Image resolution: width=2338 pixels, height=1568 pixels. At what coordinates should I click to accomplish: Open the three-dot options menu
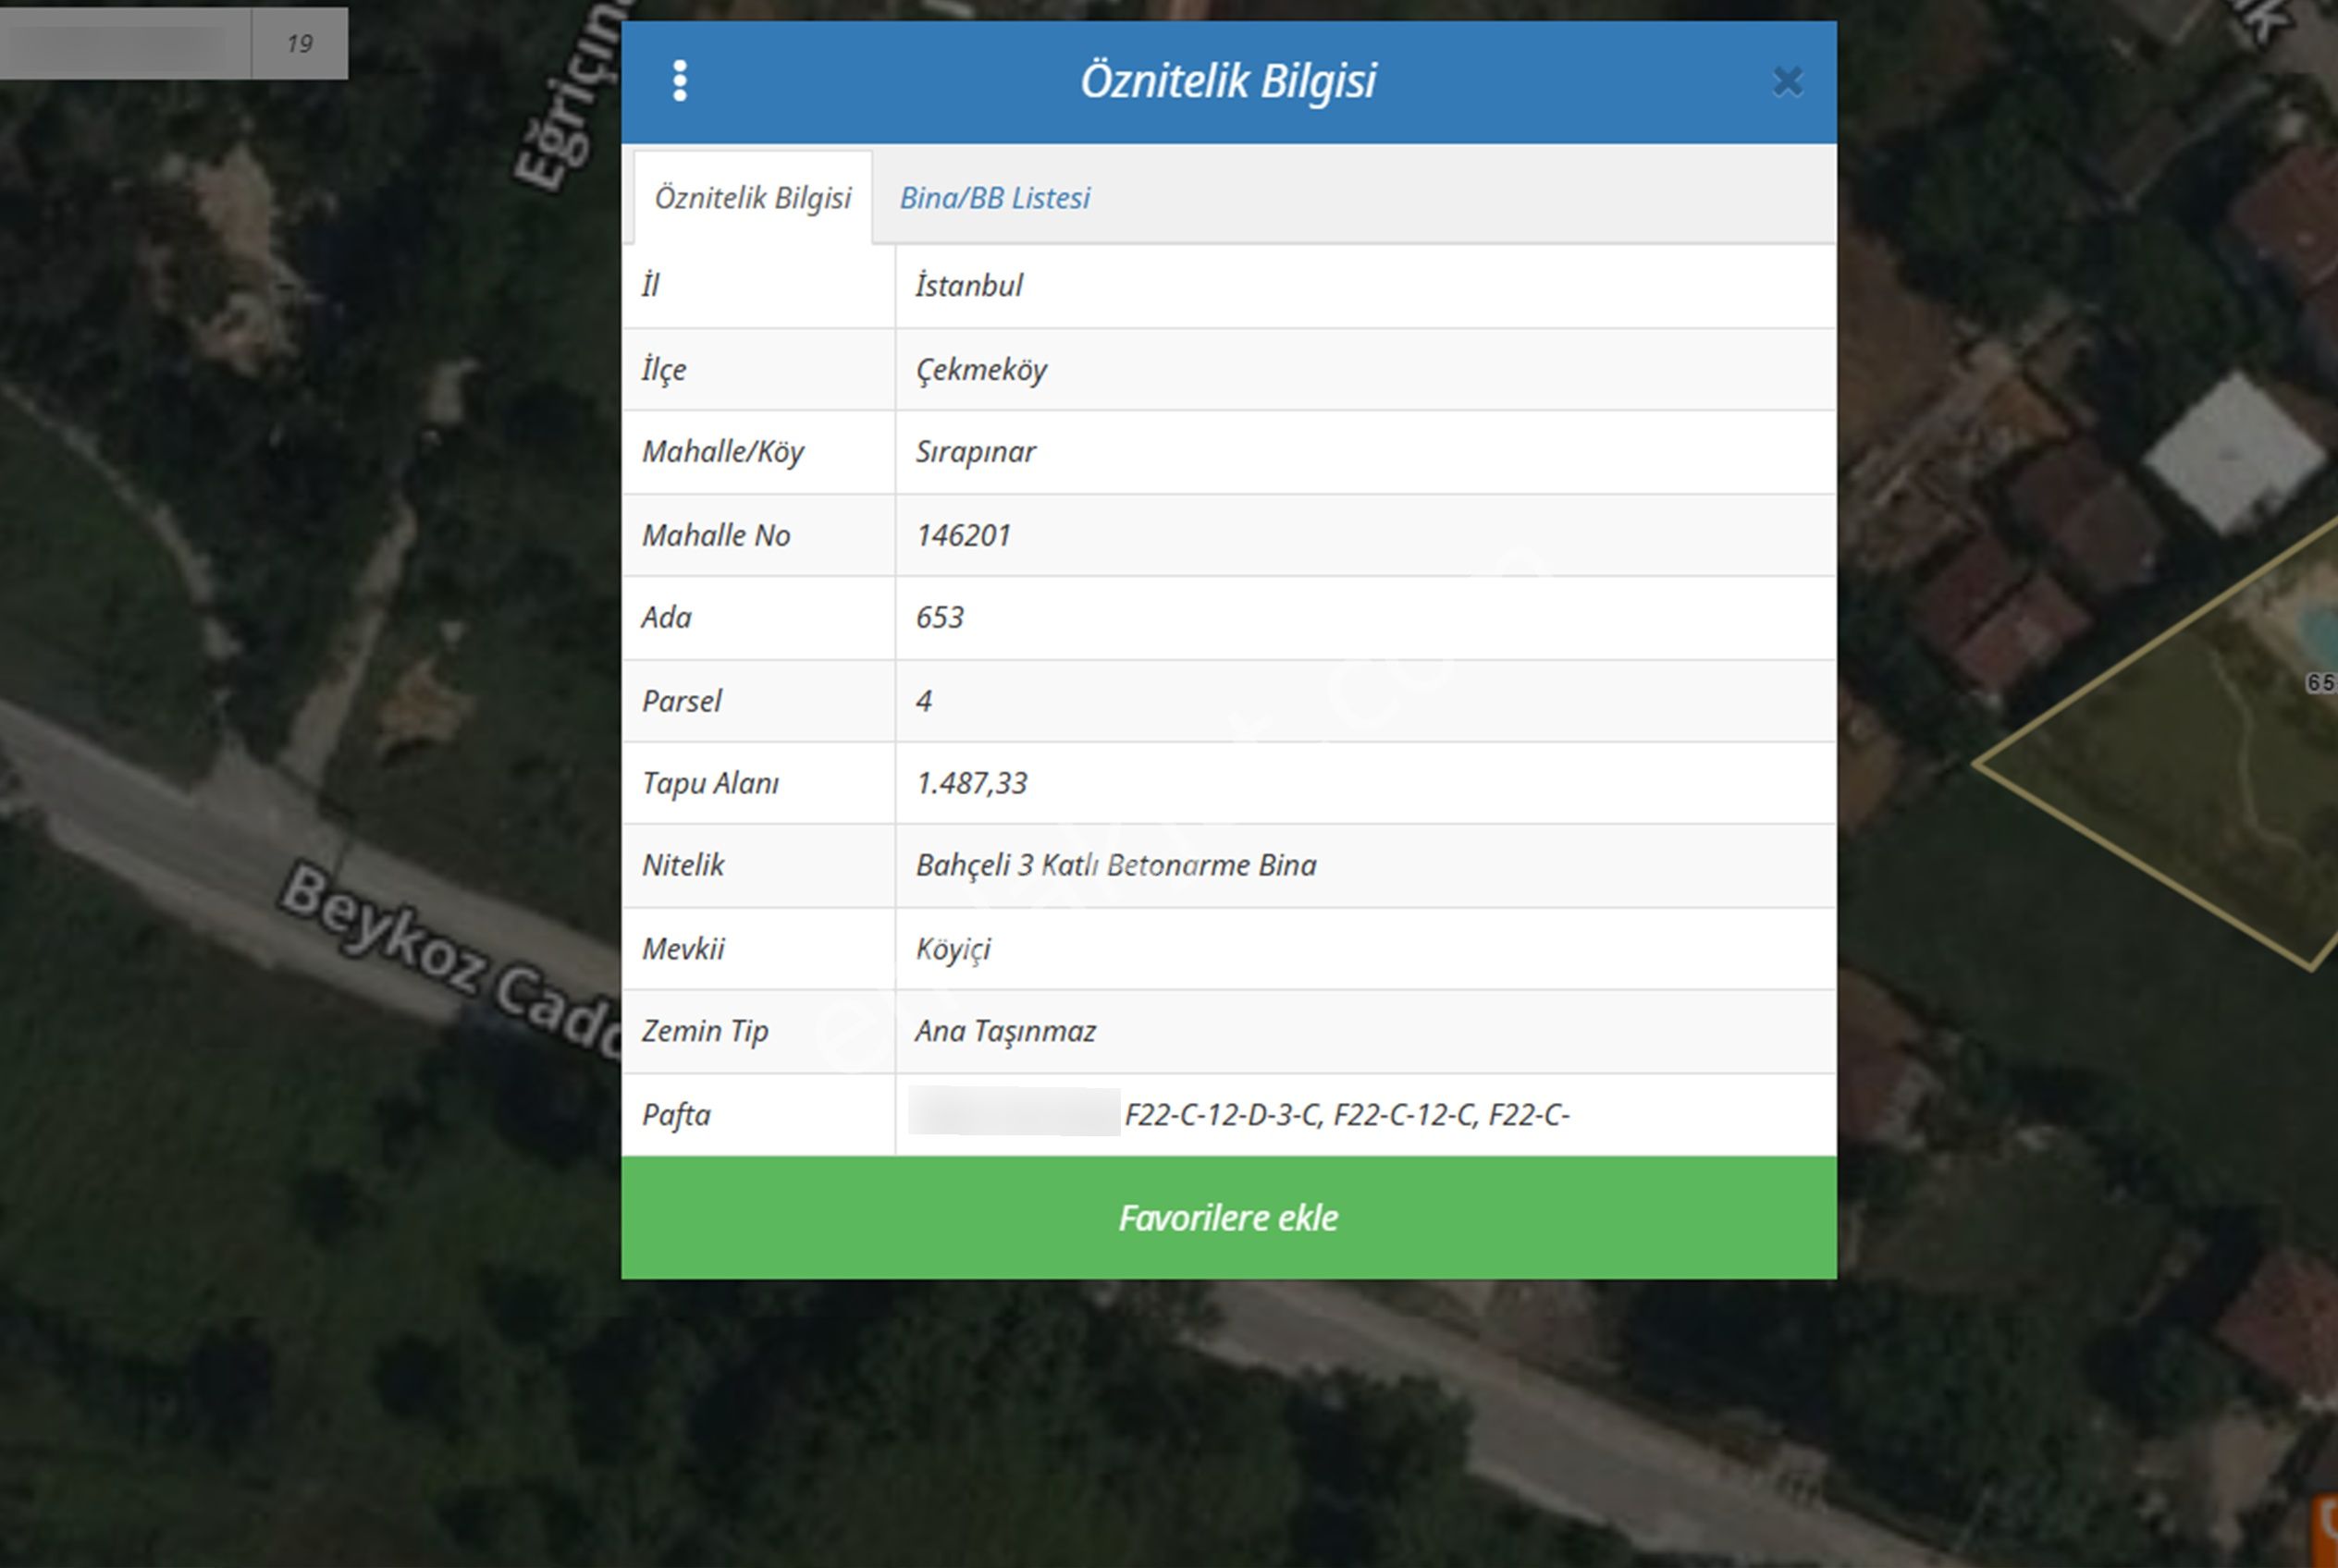point(681,81)
